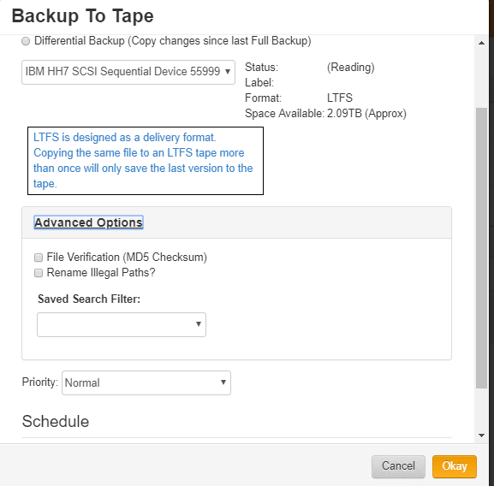Click the Schedule section heading
The height and width of the screenshot is (486, 494).
tap(56, 422)
